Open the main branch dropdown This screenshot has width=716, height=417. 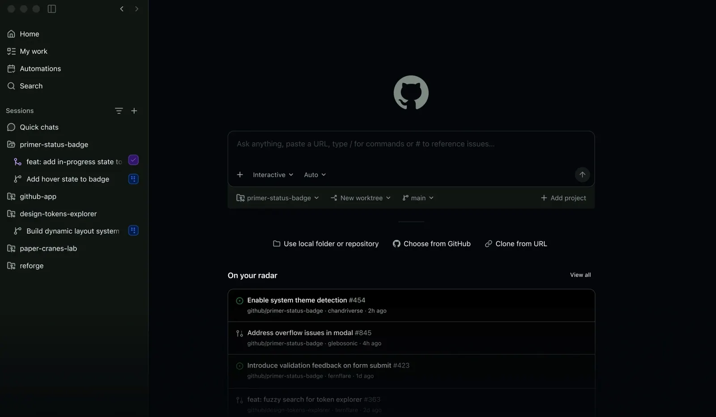pyautogui.click(x=418, y=198)
